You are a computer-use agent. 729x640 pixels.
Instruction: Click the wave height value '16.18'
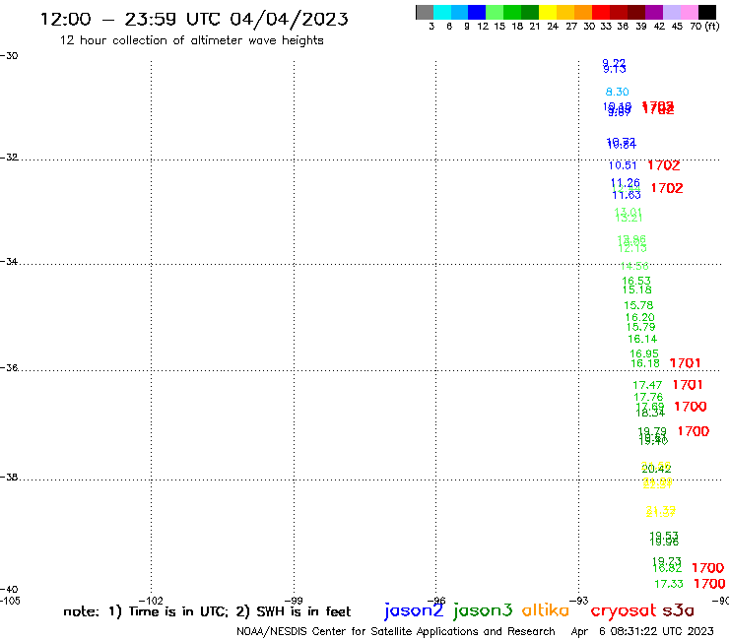pos(645,363)
